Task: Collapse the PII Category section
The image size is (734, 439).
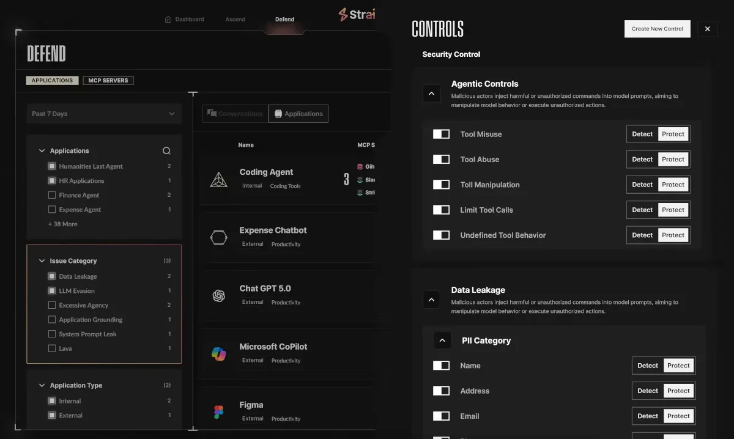Action: (442, 341)
